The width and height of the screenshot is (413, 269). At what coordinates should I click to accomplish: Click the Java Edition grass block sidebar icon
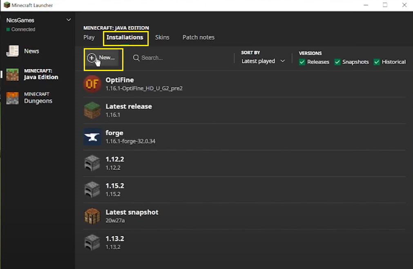pyautogui.click(x=12, y=74)
